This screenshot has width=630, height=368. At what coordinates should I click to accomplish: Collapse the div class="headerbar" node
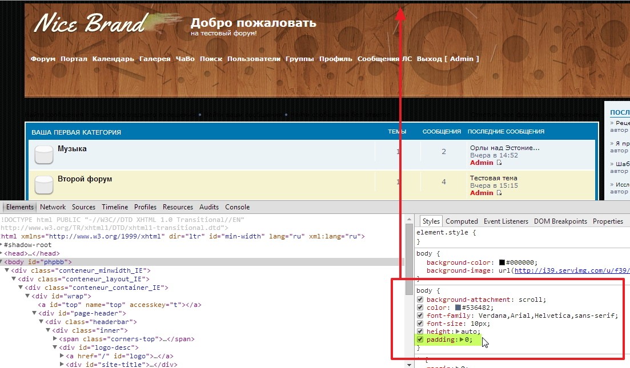coord(41,322)
